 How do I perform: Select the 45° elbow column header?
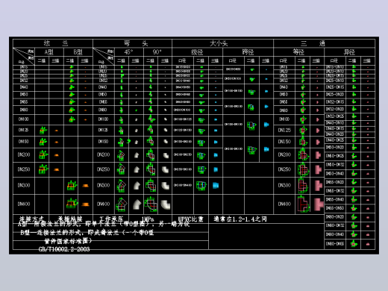pyautogui.click(x=128, y=52)
